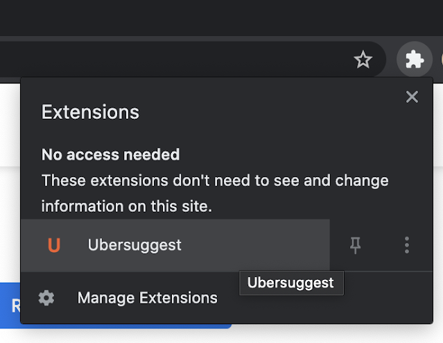Open Ubersuggest three-dot more actions menu
443x343 pixels.
pyautogui.click(x=407, y=245)
